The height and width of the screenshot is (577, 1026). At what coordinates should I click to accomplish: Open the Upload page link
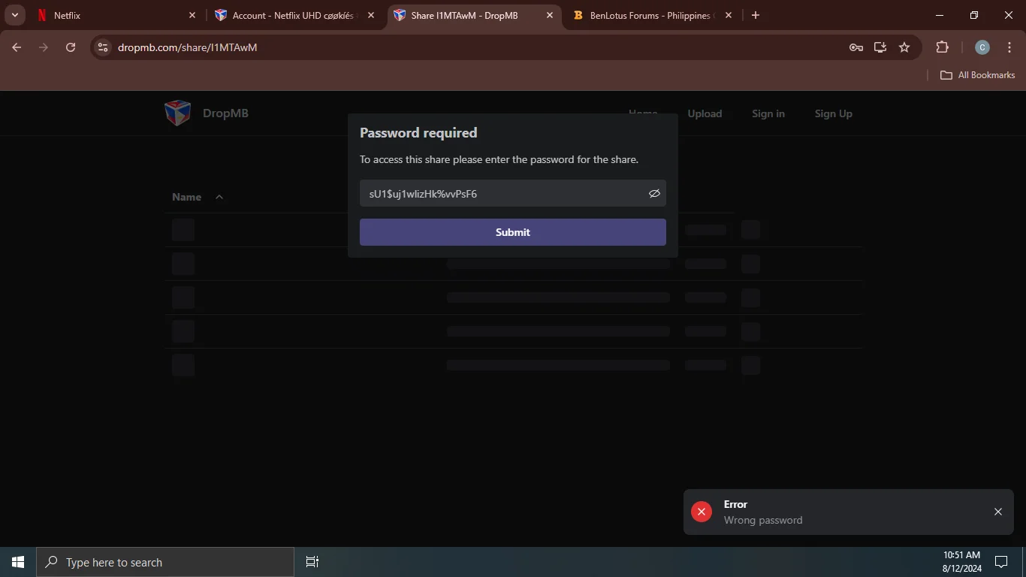click(705, 113)
